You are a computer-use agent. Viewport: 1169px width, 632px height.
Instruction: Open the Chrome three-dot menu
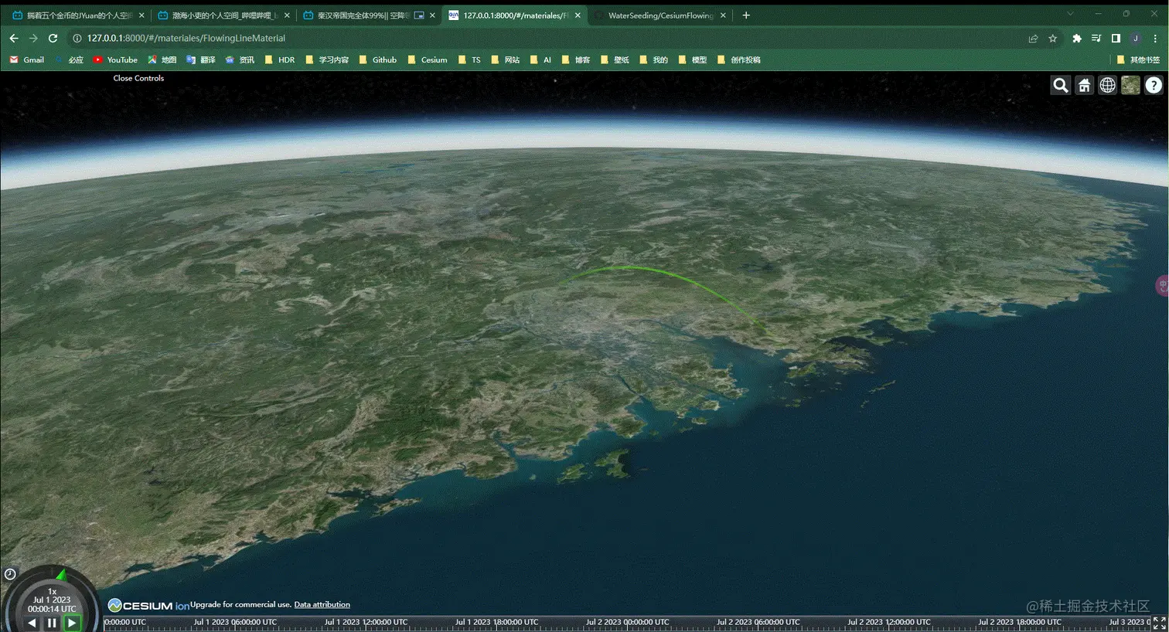[1155, 38]
